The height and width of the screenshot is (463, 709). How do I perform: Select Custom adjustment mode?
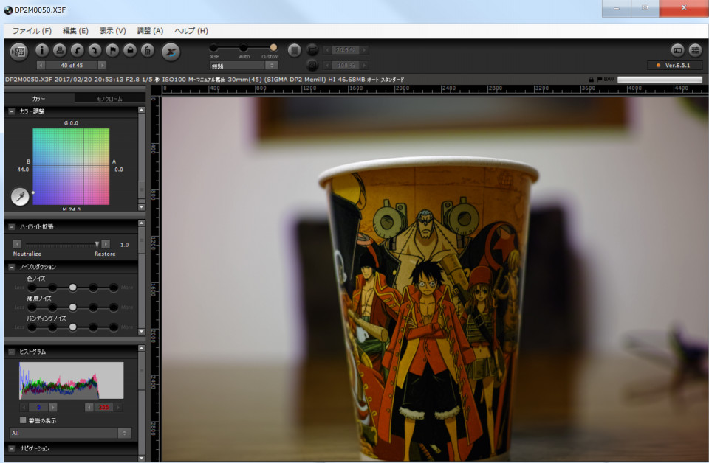[273, 47]
